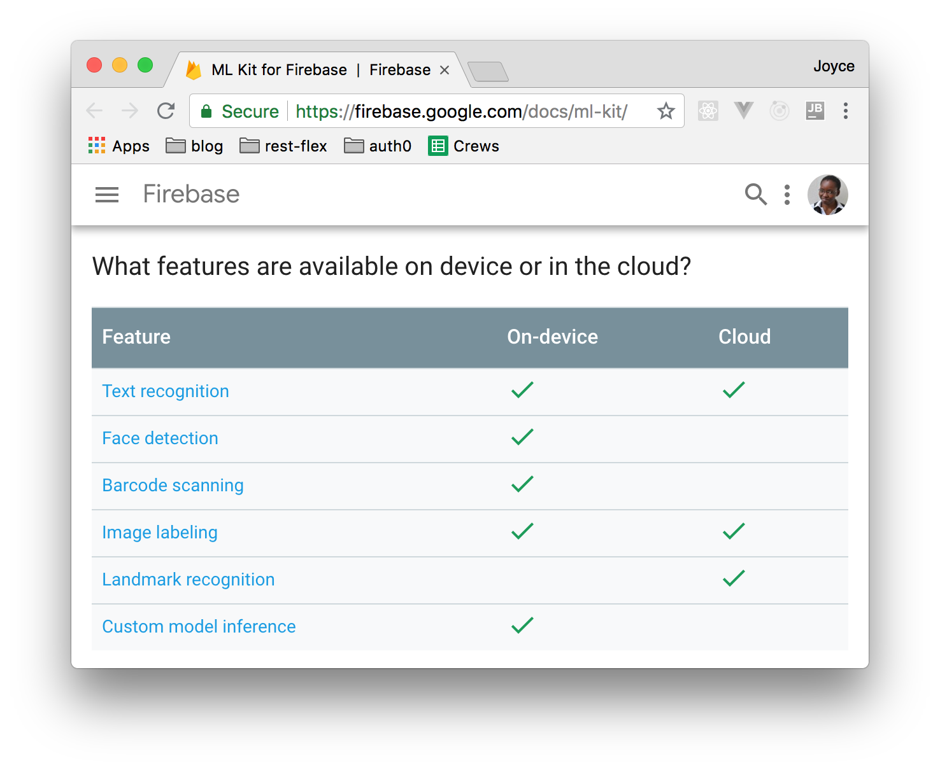Open the Barcode scanning link
The width and height of the screenshot is (940, 770).
pos(173,485)
